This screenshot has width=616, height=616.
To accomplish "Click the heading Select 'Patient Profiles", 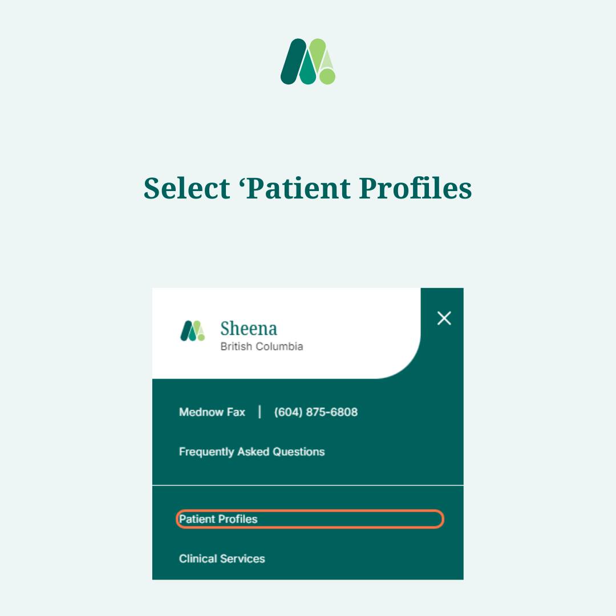I will (x=307, y=188).
